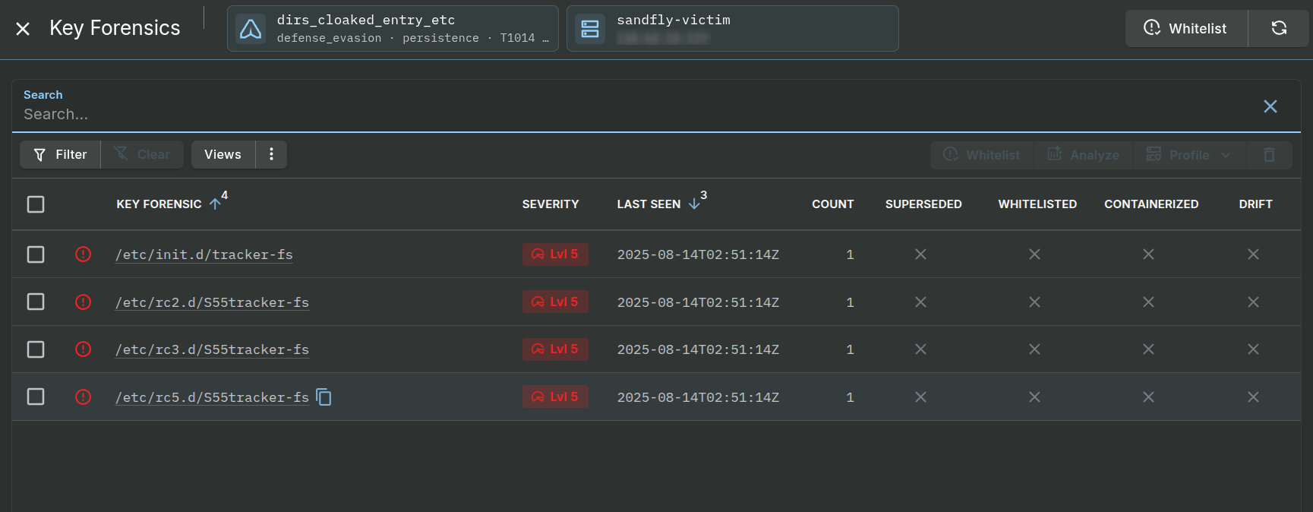Click the LAST SEEN descending sort arrow

tap(694, 204)
